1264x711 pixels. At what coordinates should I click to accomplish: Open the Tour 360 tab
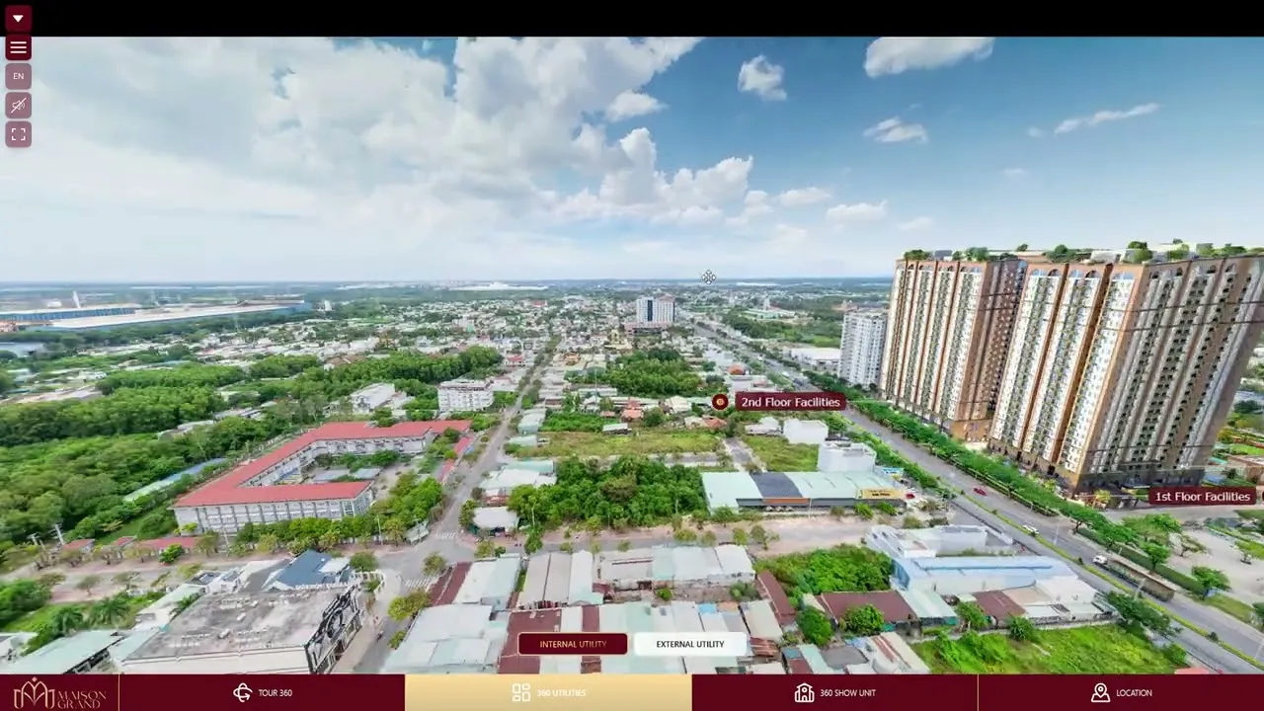274,693
